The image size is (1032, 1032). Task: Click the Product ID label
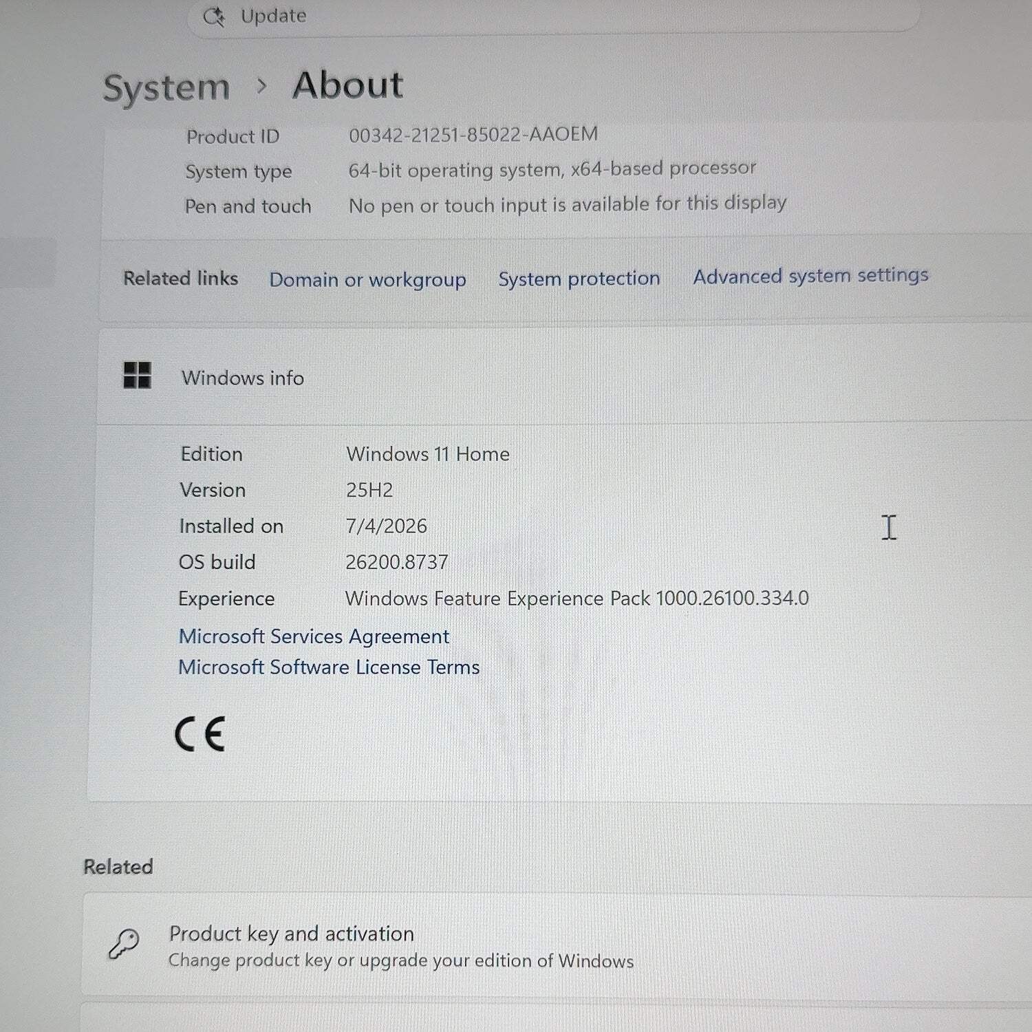pyautogui.click(x=233, y=136)
